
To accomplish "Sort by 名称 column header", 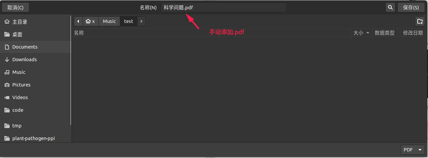I will click(212, 33).
